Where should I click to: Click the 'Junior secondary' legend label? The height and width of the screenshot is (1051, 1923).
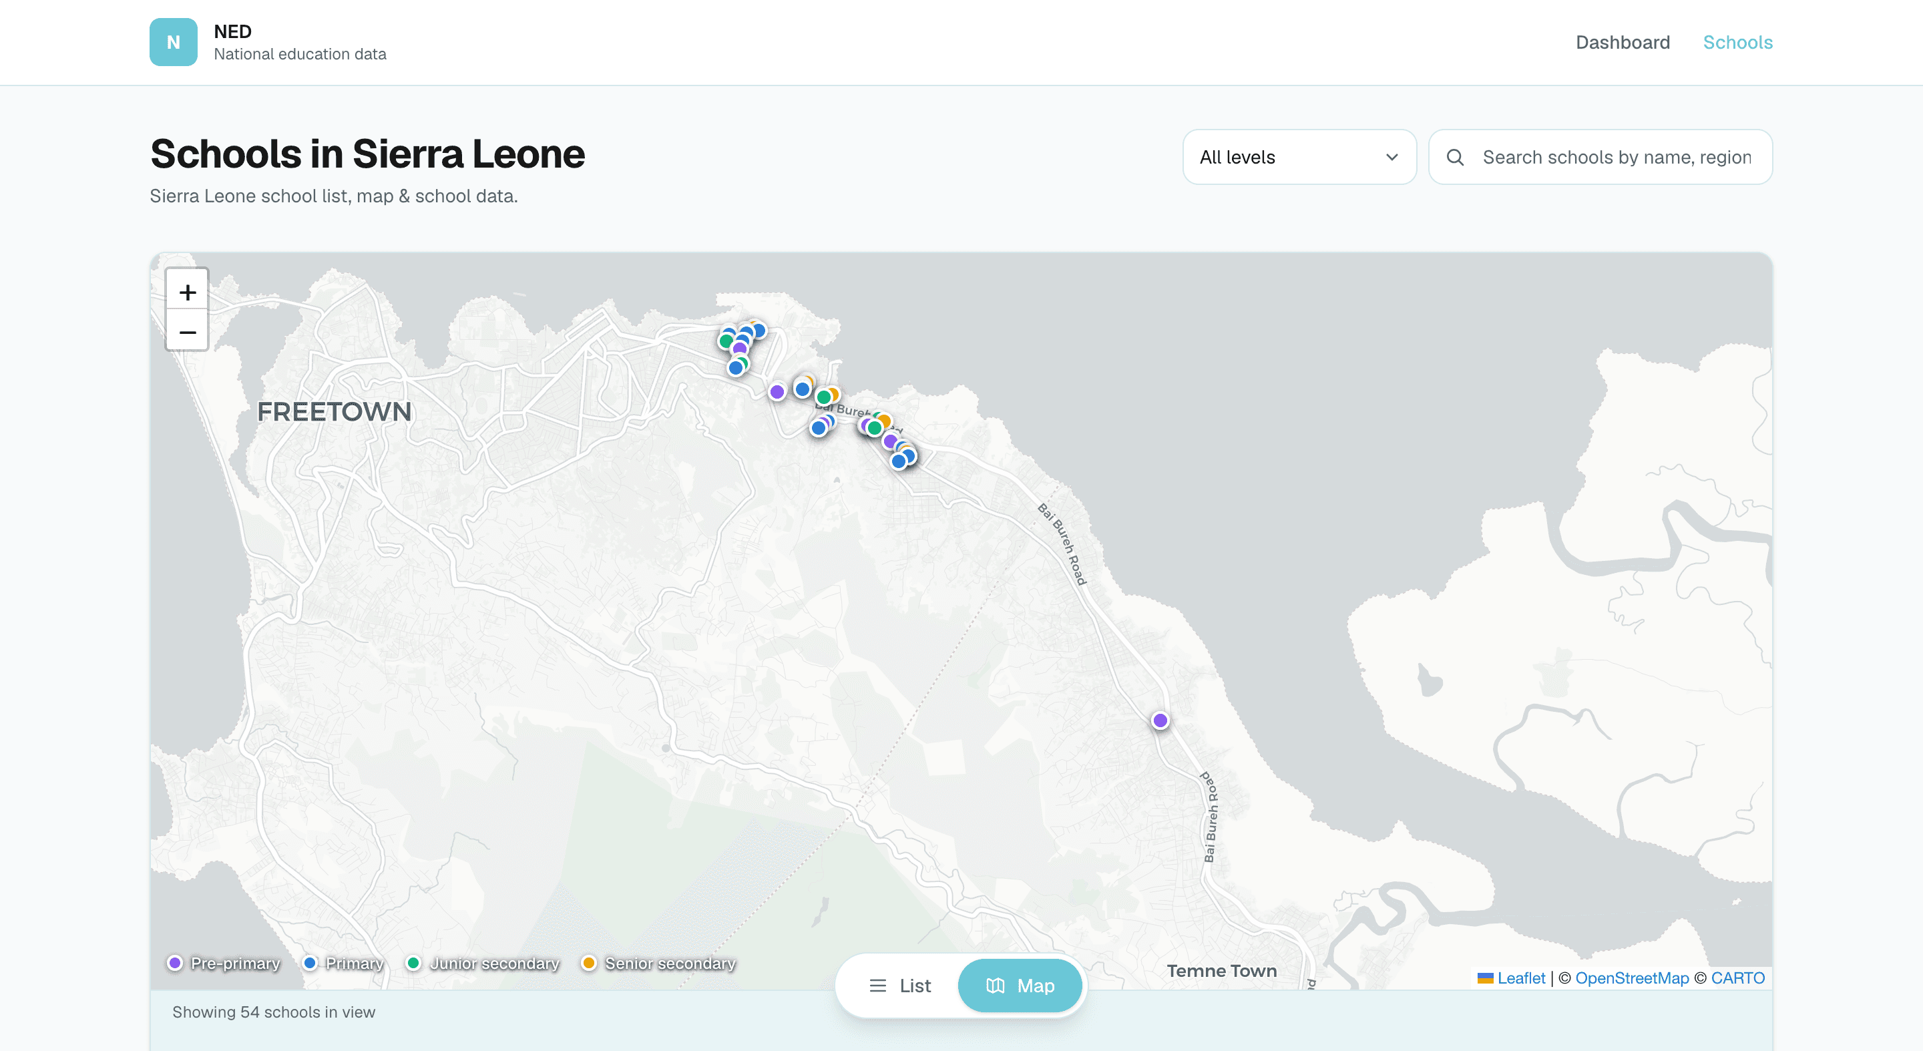(494, 964)
